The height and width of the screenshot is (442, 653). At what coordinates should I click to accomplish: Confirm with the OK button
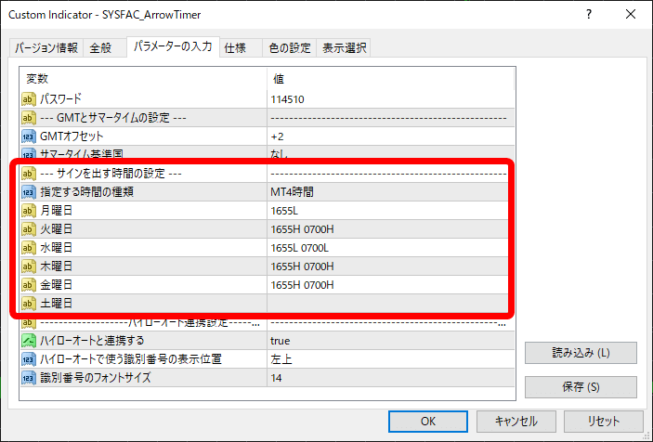click(x=427, y=422)
